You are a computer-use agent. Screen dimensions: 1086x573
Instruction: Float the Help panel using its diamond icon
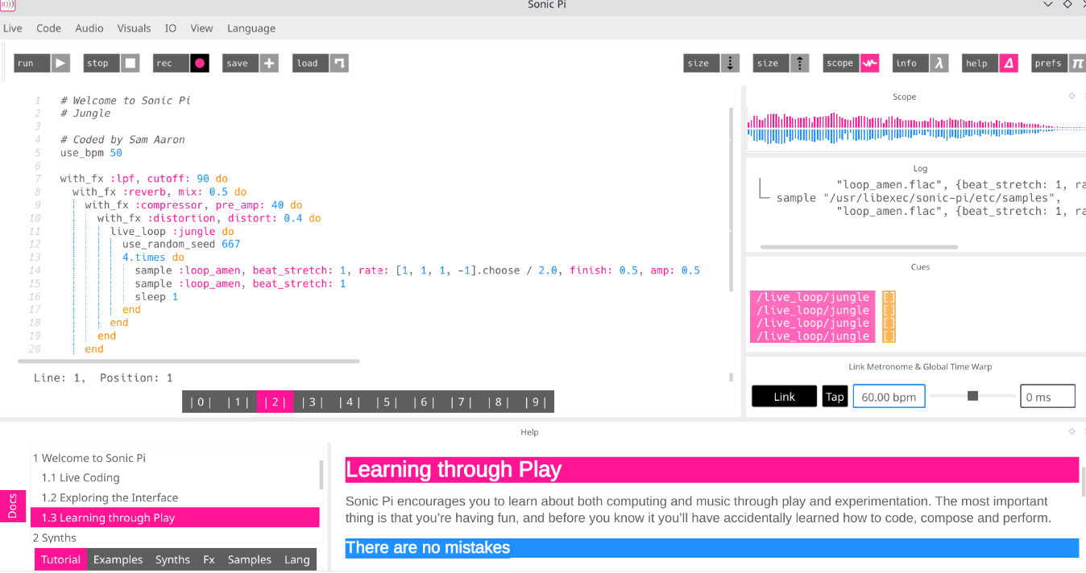point(1071,431)
